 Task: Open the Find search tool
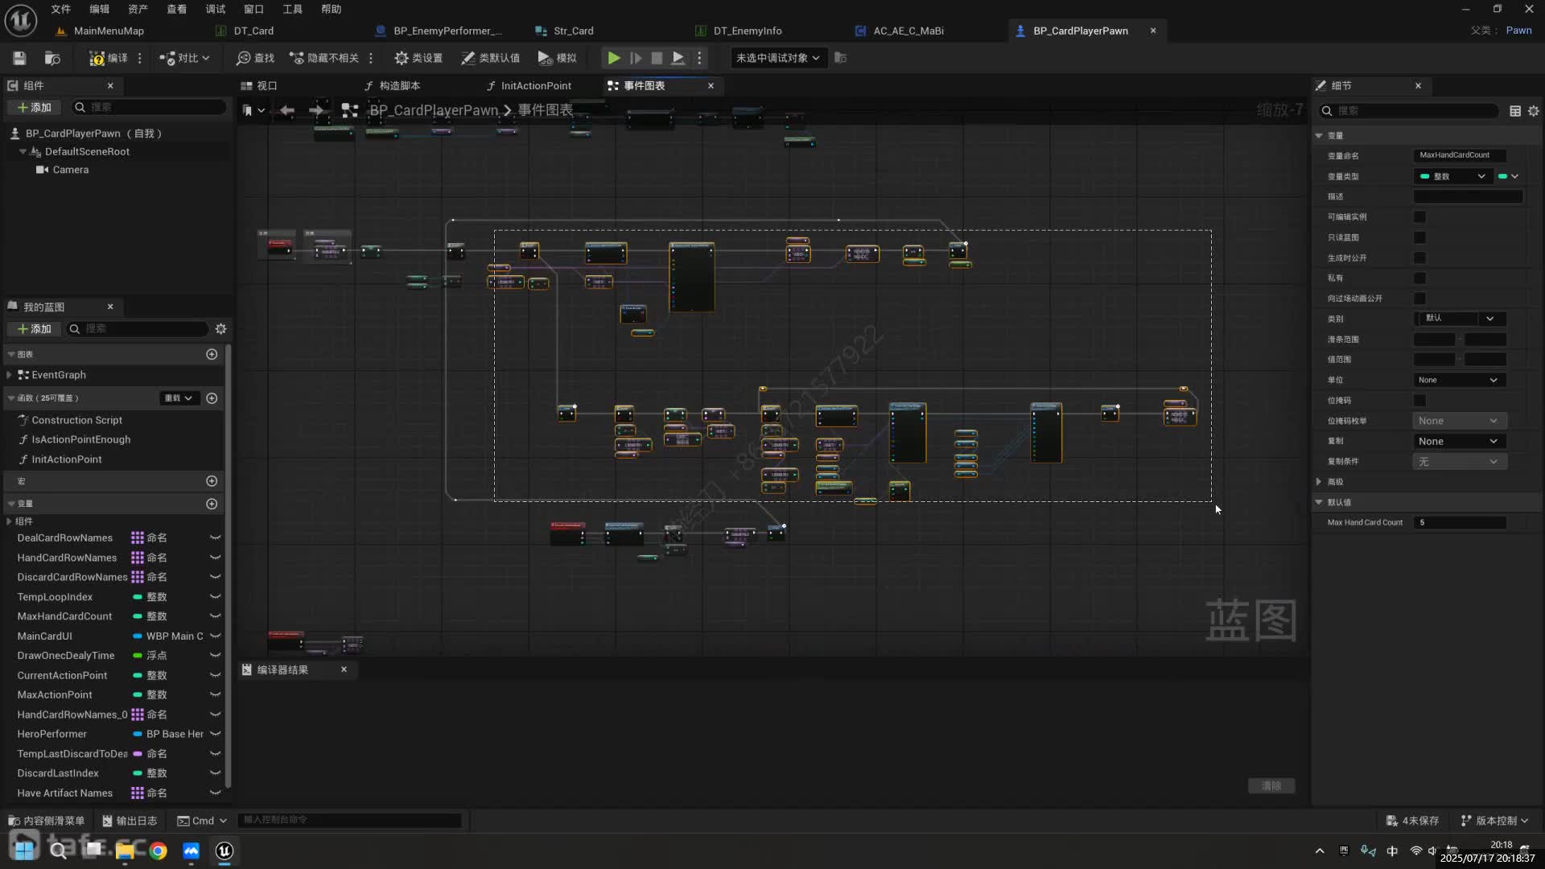(x=255, y=58)
